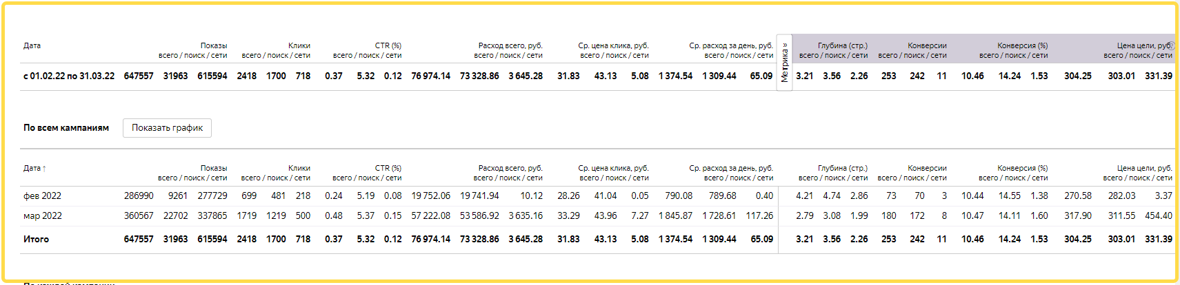
Task: Sort lower table by Ср. цена клика header
Action: point(613,168)
